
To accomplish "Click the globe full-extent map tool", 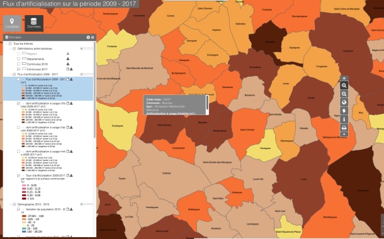I will (x=344, y=103).
